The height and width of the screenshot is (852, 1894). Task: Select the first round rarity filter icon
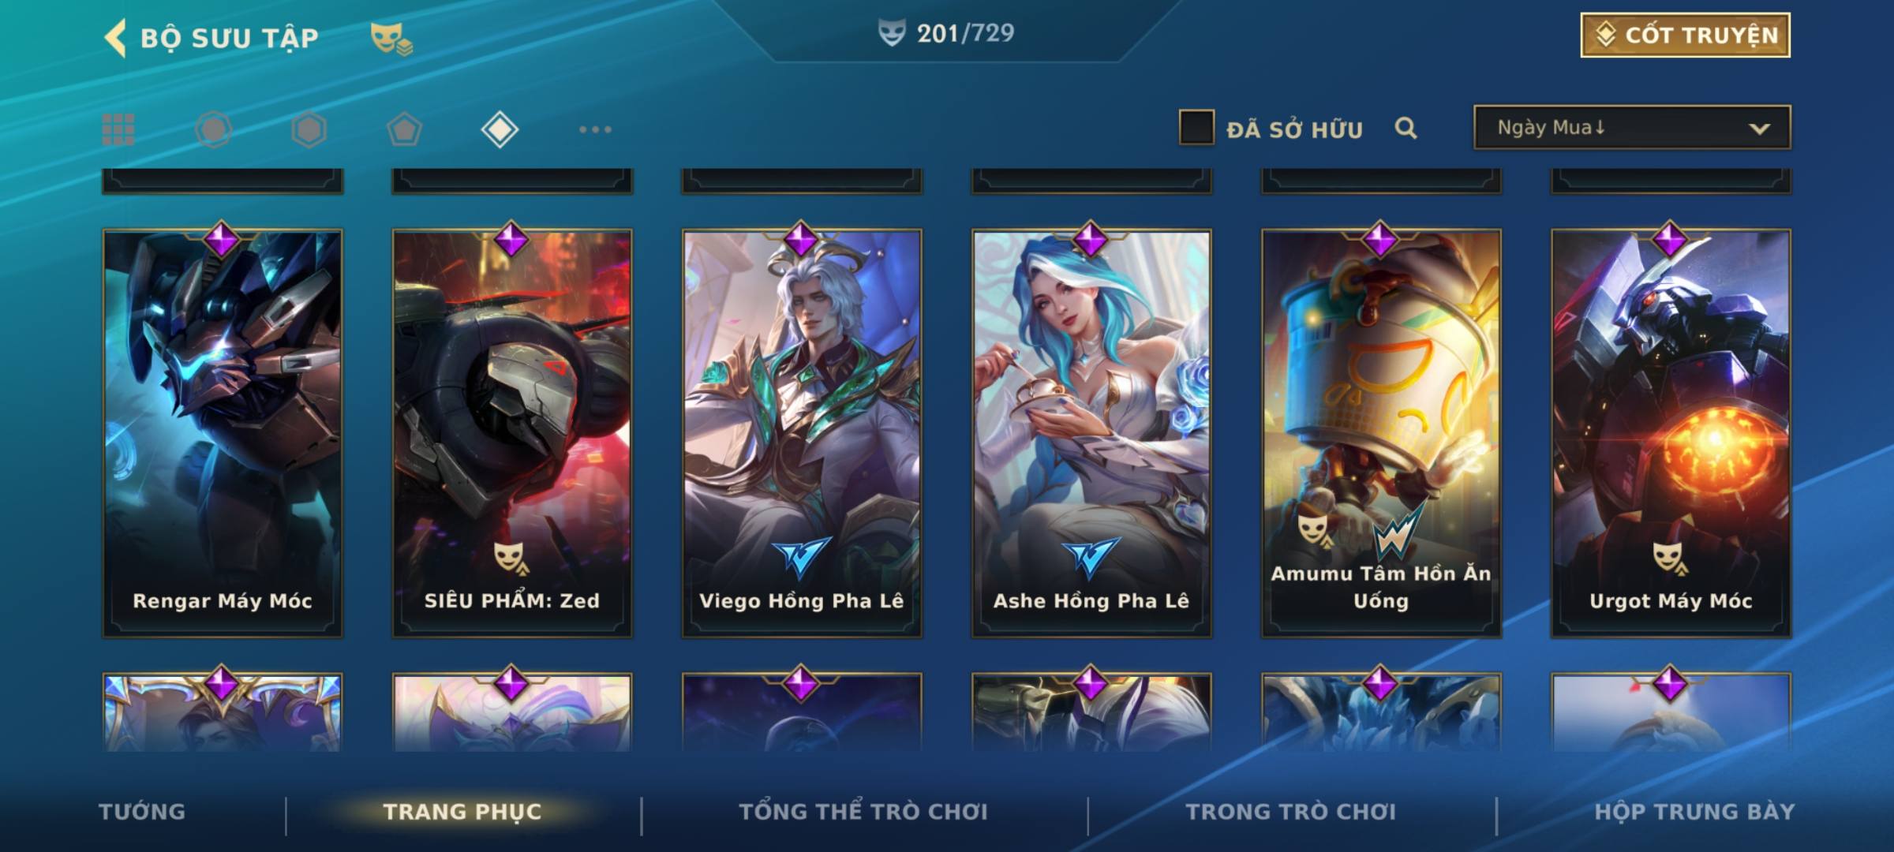[214, 129]
